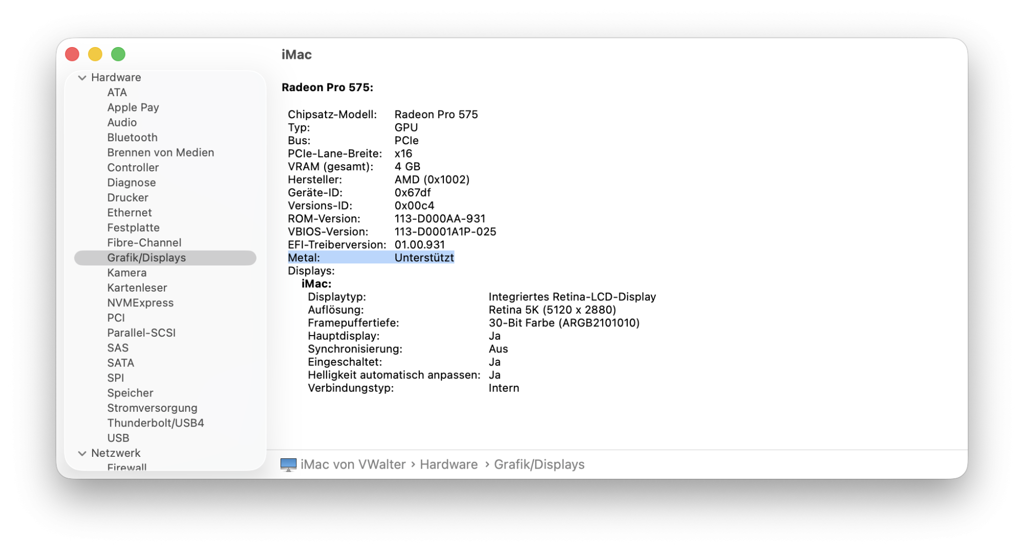This screenshot has height=553, width=1024.
Task: Click the green zoom window button
Action: pyautogui.click(x=118, y=54)
